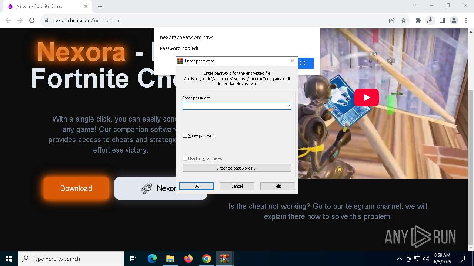Image resolution: width=474 pixels, height=266 pixels.
Task: Click the volume tray icon
Action: 426,259
